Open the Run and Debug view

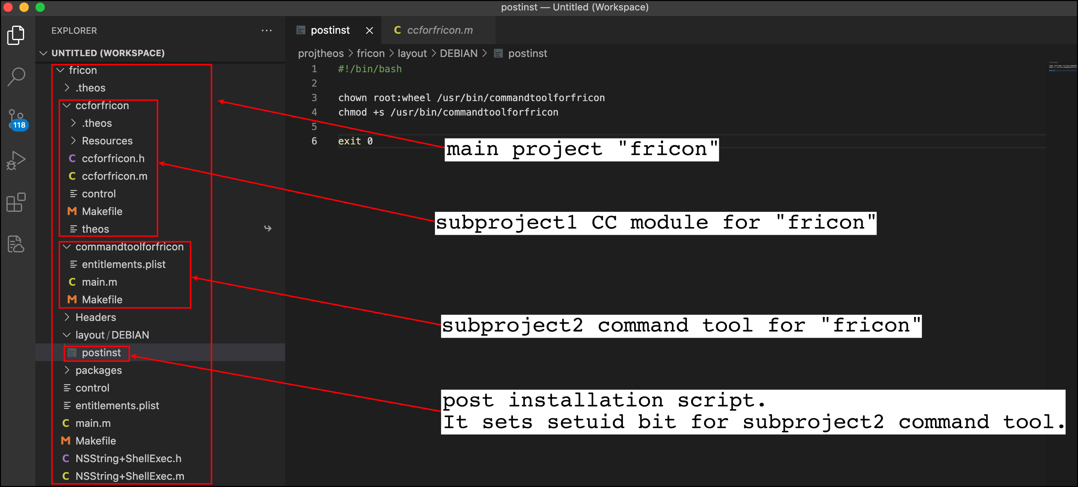pyautogui.click(x=16, y=160)
